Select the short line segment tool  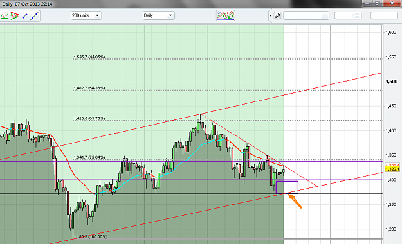click(25, 16)
